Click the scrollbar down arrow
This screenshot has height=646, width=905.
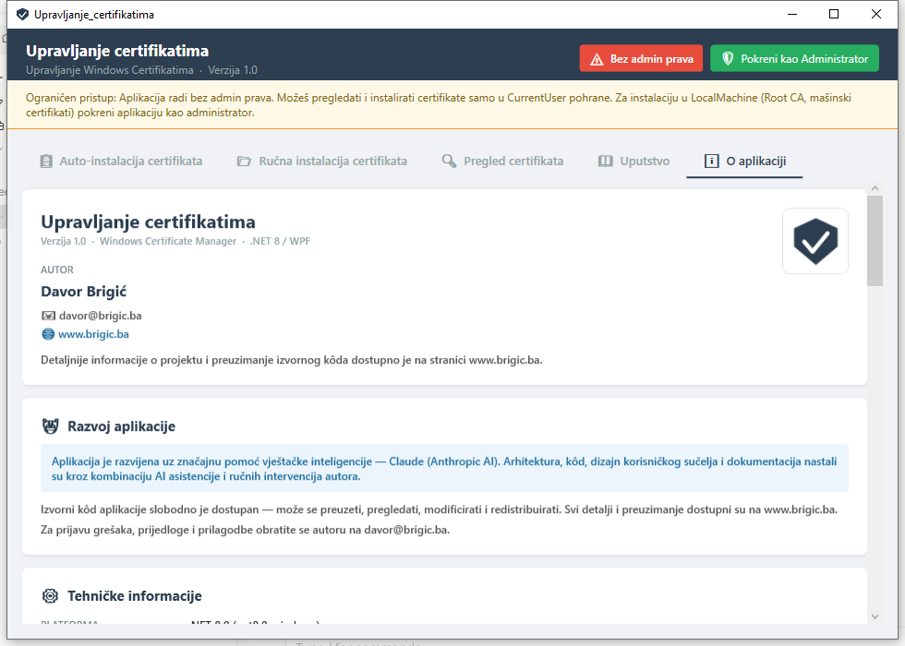pyautogui.click(x=875, y=616)
